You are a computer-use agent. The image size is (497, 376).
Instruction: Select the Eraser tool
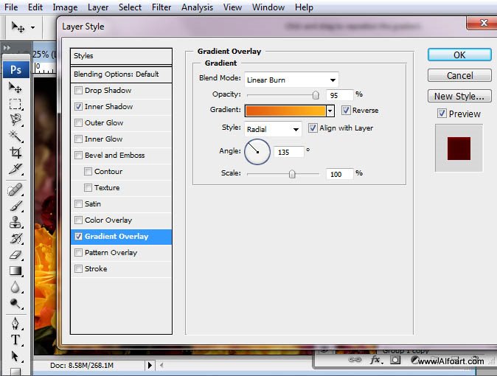(15, 254)
